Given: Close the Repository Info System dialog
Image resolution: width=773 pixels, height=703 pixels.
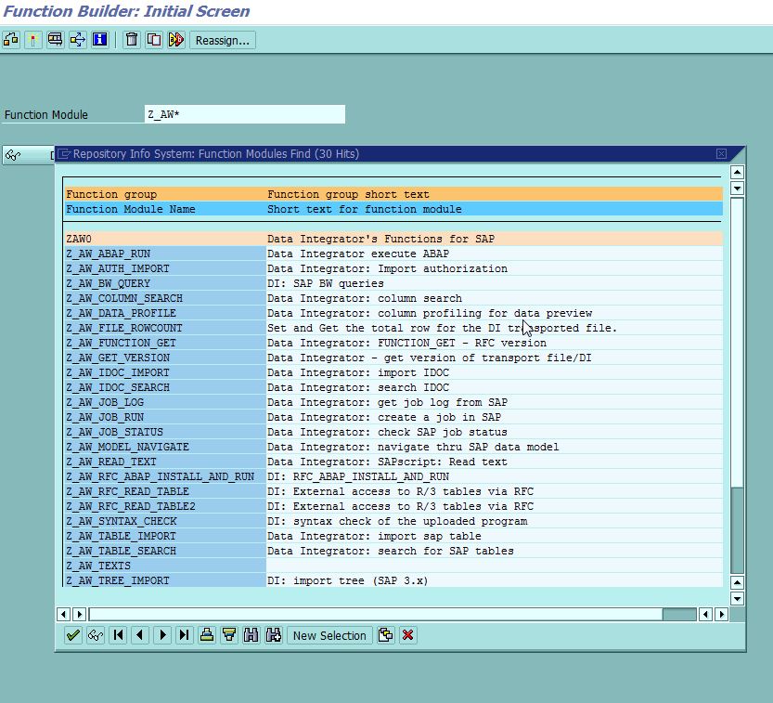Looking at the screenshot, I should pyautogui.click(x=721, y=154).
